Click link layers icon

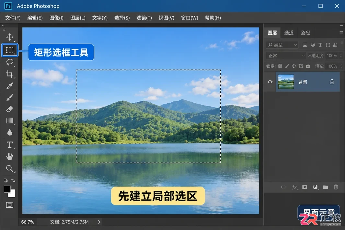coord(284,187)
